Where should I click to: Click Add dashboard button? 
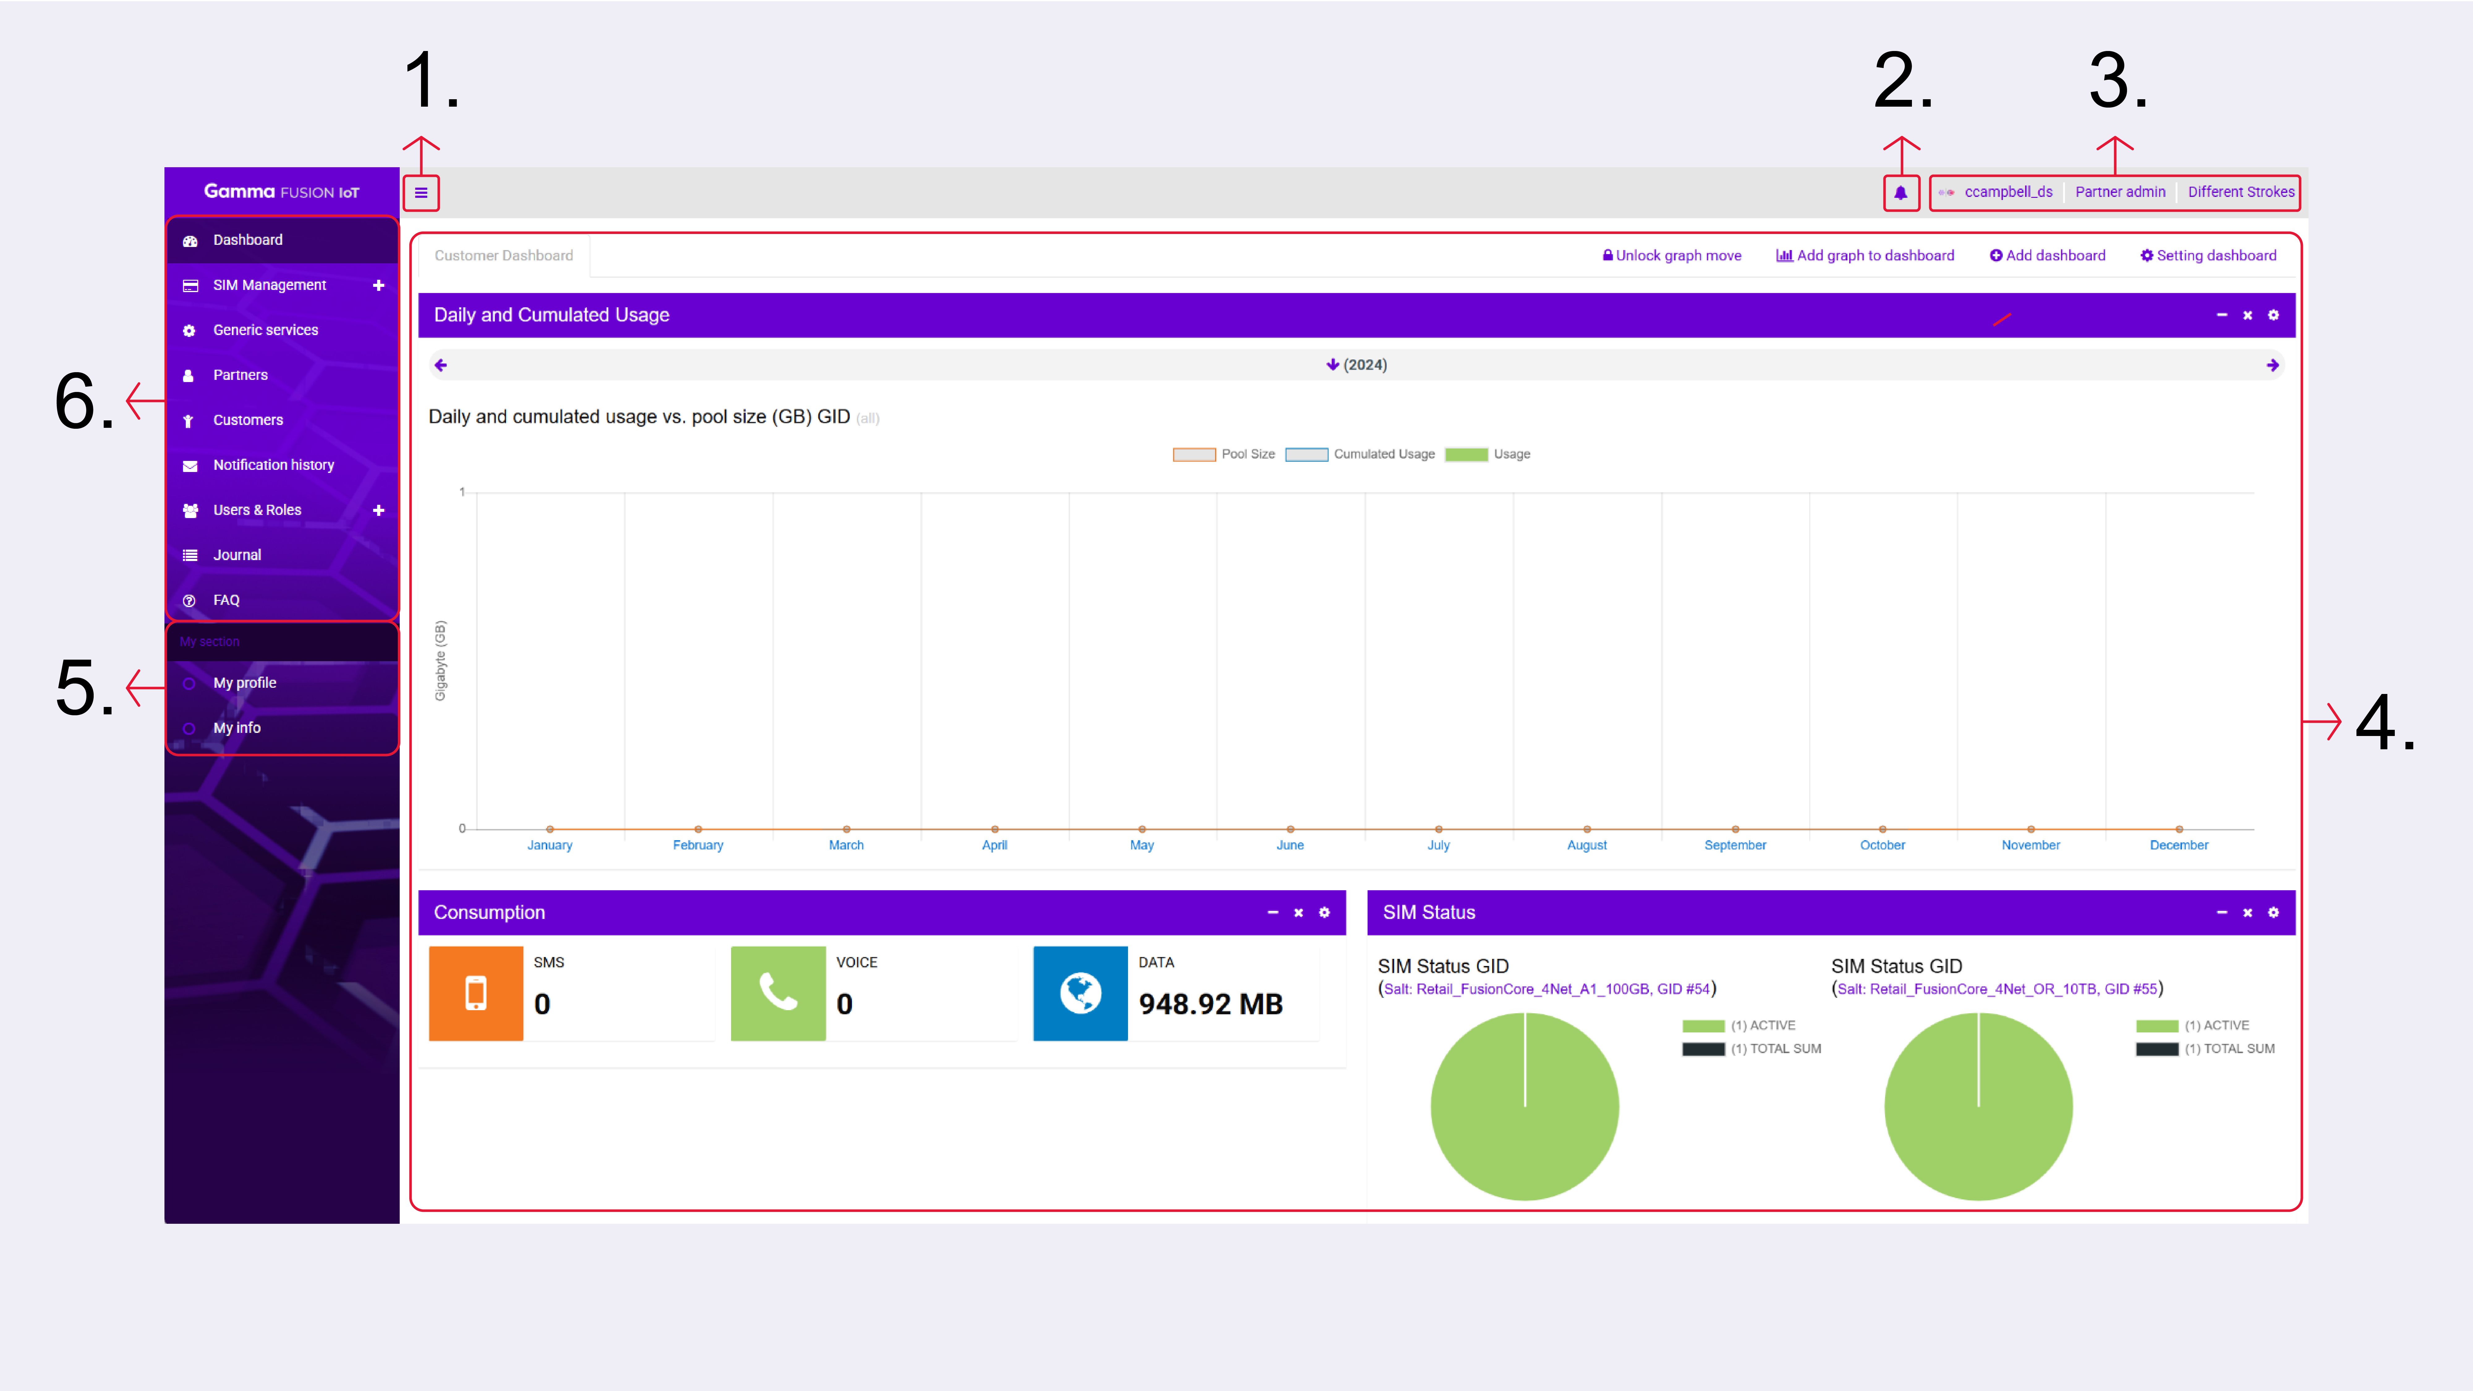2048,256
